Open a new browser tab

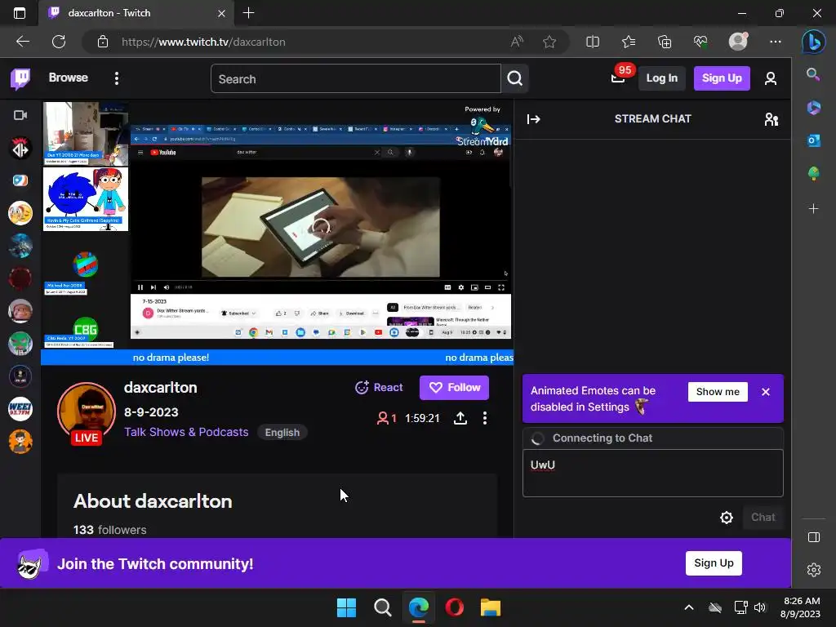click(248, 13)
